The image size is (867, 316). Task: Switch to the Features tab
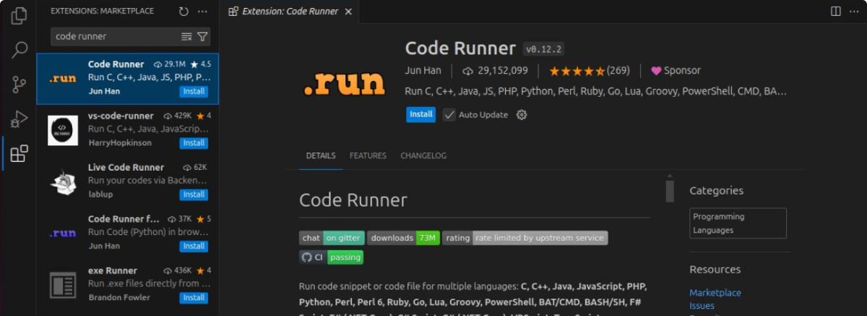pos(368,155)
